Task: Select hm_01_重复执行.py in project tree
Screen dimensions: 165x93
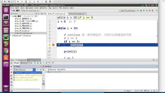Action: pos(23,19)
